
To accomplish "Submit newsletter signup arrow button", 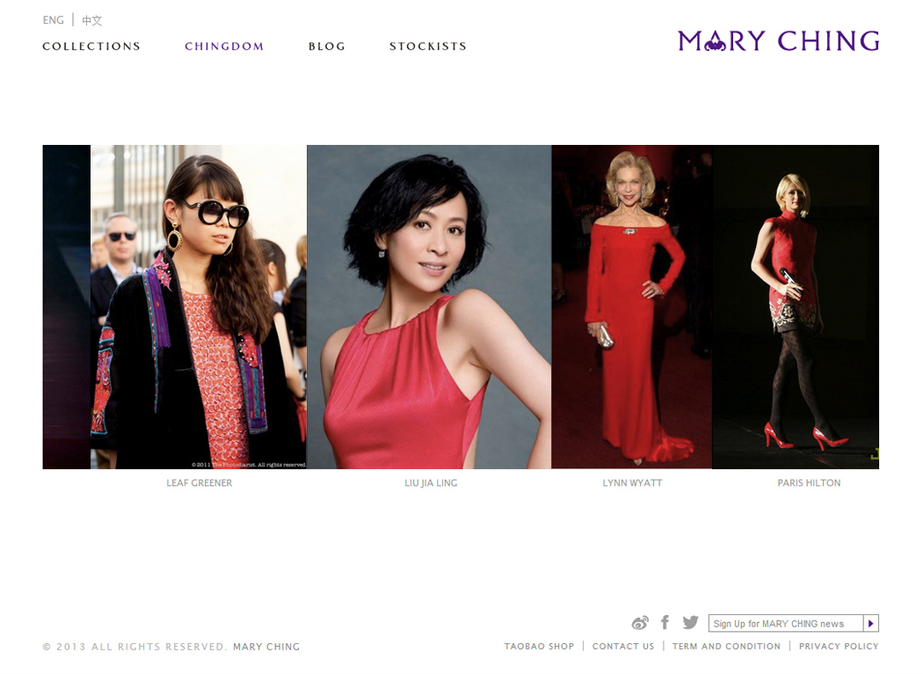I will (x=870, y=623).
